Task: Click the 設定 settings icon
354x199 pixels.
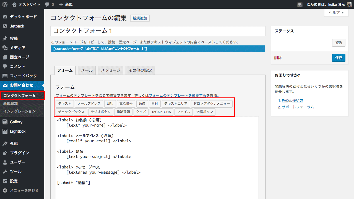Action: tap(5, 181)
